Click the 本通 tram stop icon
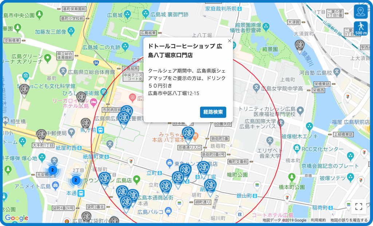 coord(81,193)
